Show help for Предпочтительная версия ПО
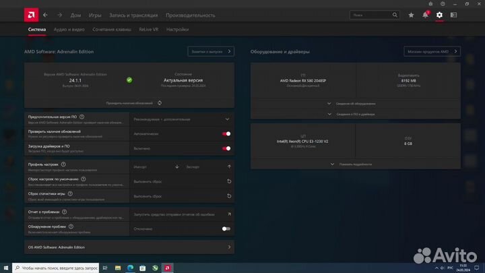This screenshot has height=273, width=485. pyautogui.click(x=82, y=117)
